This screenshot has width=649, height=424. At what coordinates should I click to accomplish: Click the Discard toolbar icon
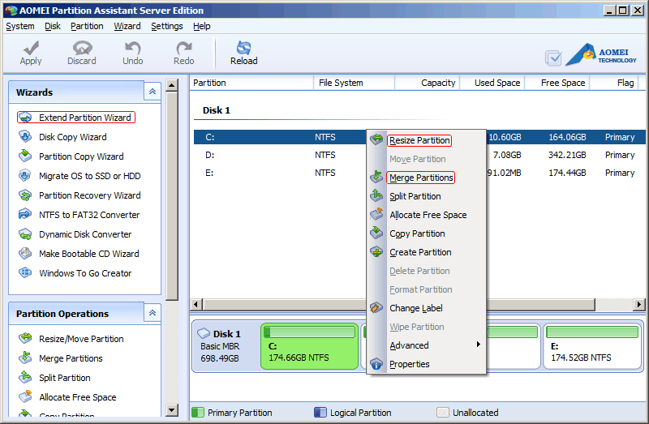tap(82, 48)
